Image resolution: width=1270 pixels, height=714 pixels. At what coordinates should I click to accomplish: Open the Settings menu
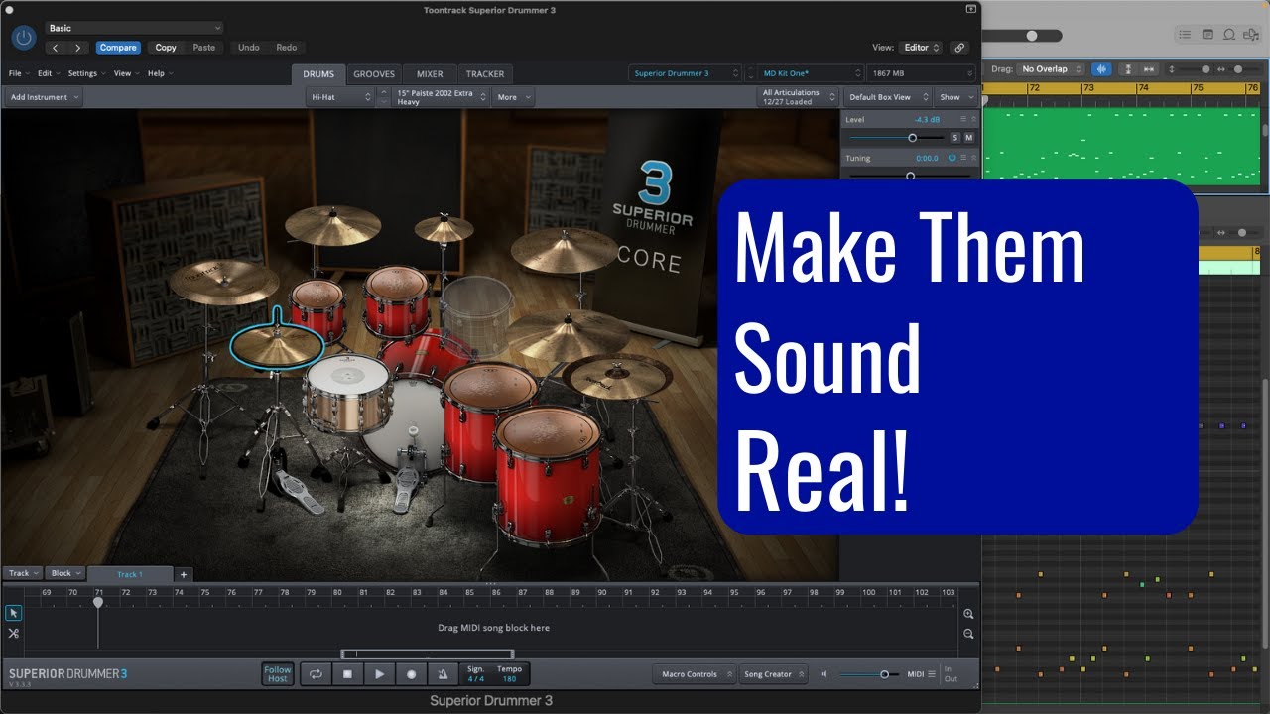coord(86,73)
